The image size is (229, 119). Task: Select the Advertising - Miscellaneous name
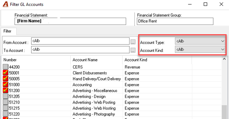click(95, 91)
